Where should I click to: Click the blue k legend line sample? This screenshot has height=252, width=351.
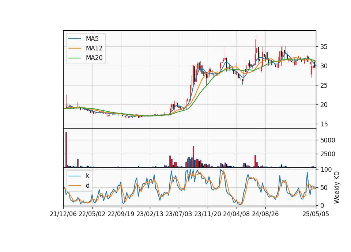point(75,176)
